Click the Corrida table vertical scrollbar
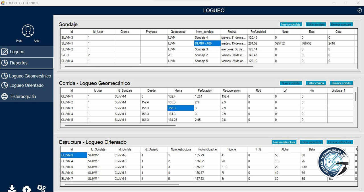 click(x=355, y=96)
